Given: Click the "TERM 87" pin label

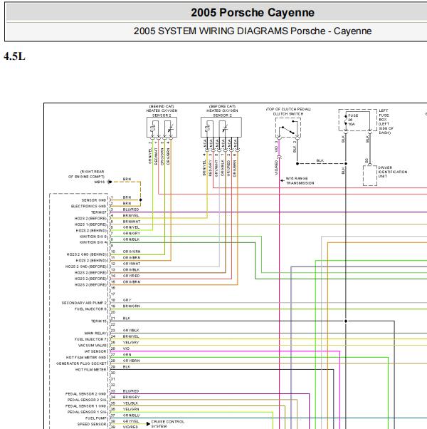Looking at the screenshot, I should coord(99,212).
